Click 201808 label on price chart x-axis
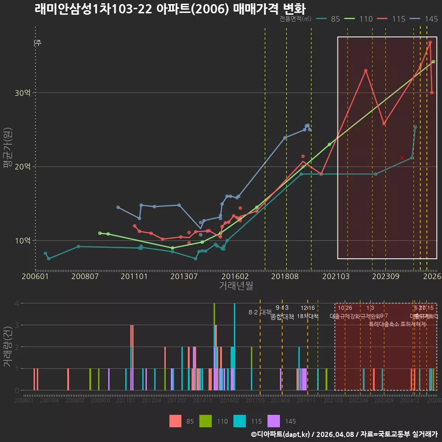Screen dimensions: 442x442 point(285,276)
